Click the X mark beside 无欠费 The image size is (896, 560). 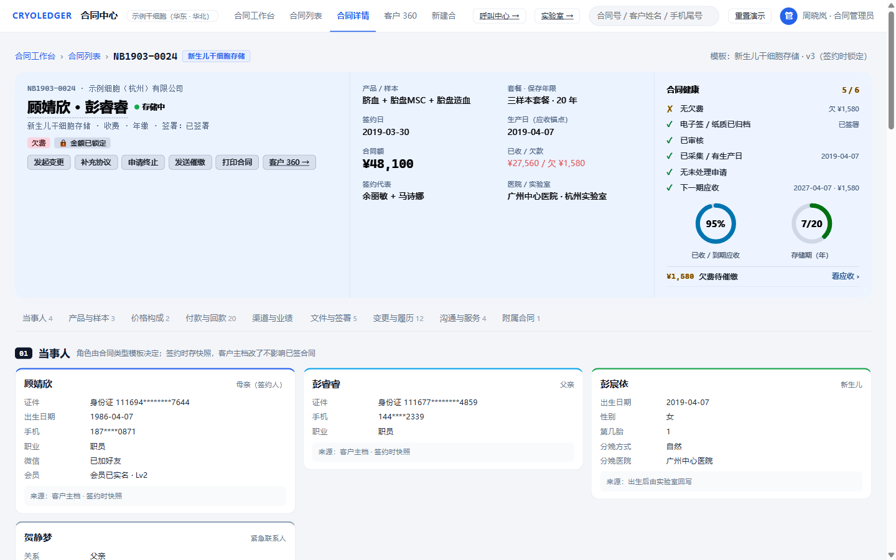coord(670,109)
